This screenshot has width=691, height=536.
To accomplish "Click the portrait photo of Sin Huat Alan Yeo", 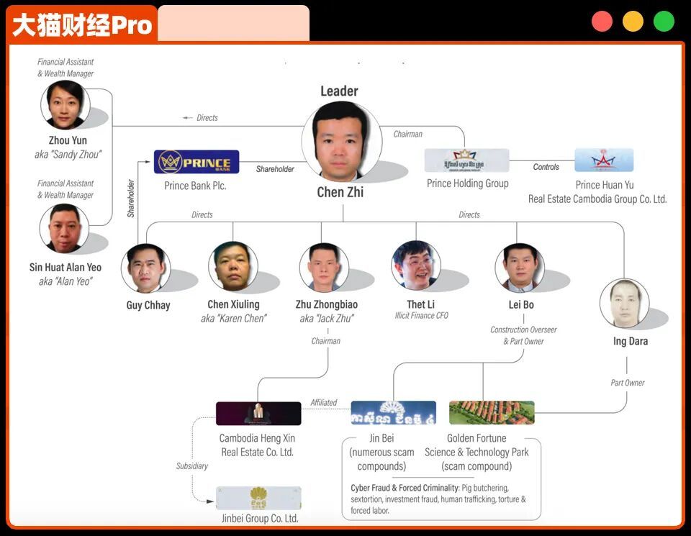I will (64, 229).
